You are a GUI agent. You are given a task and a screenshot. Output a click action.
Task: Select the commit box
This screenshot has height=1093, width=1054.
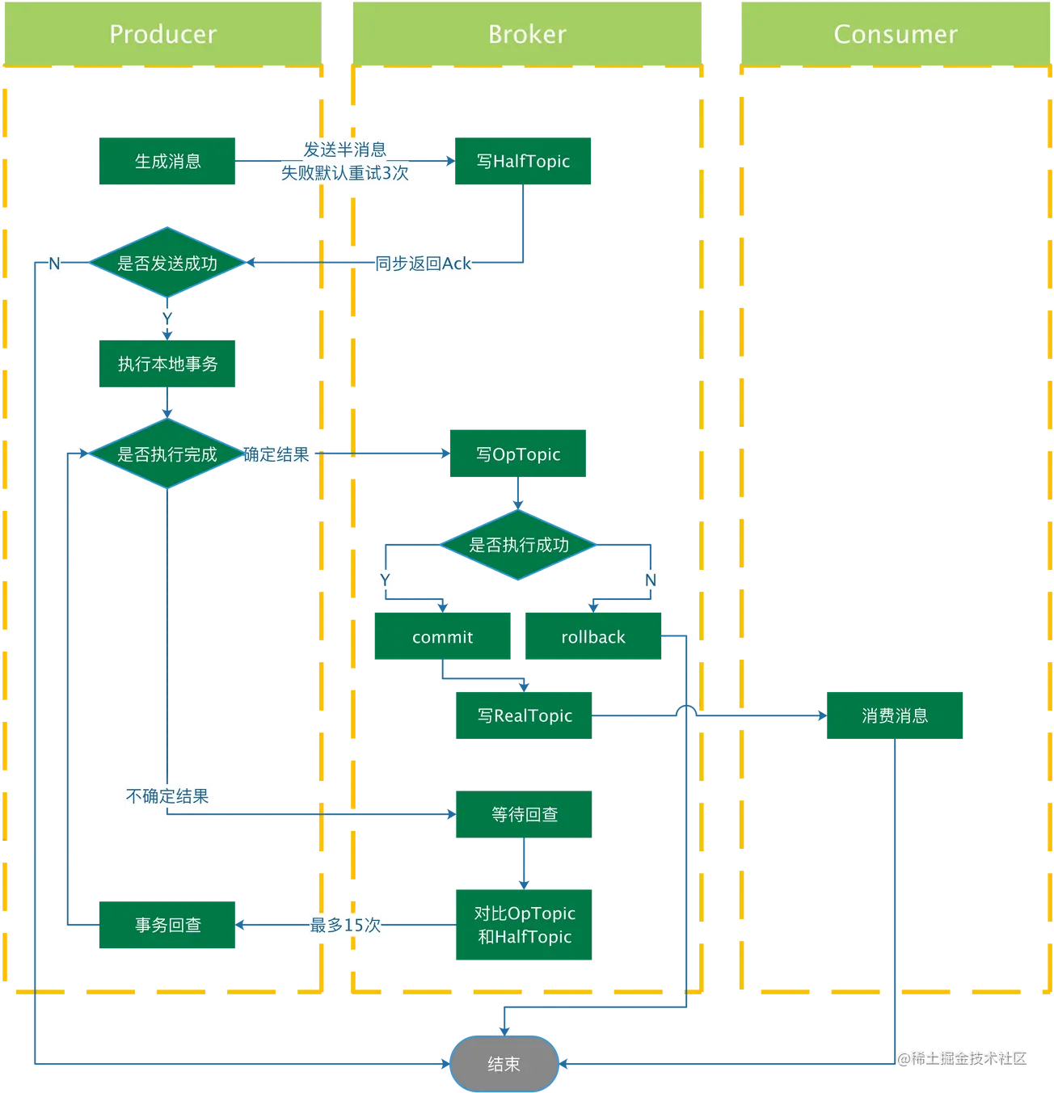click(x=443, y=636)
